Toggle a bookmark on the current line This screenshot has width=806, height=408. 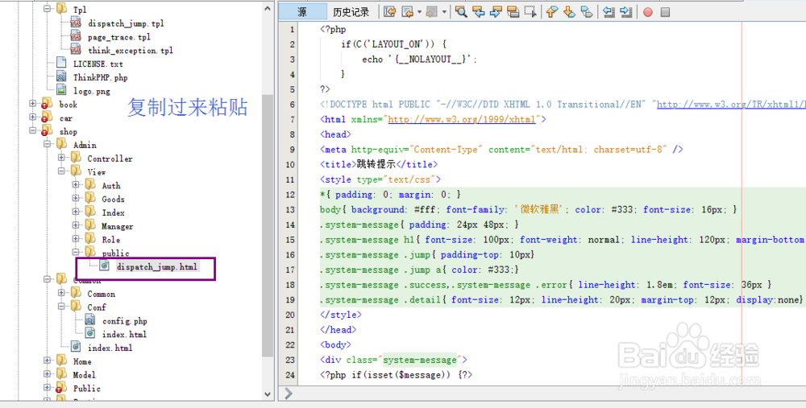click(587, 12)
